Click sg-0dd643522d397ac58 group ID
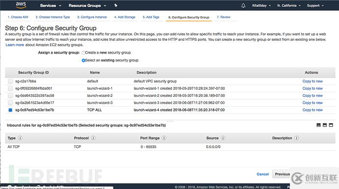This screenshot has width=339, height=189. [x=35, y=95]
